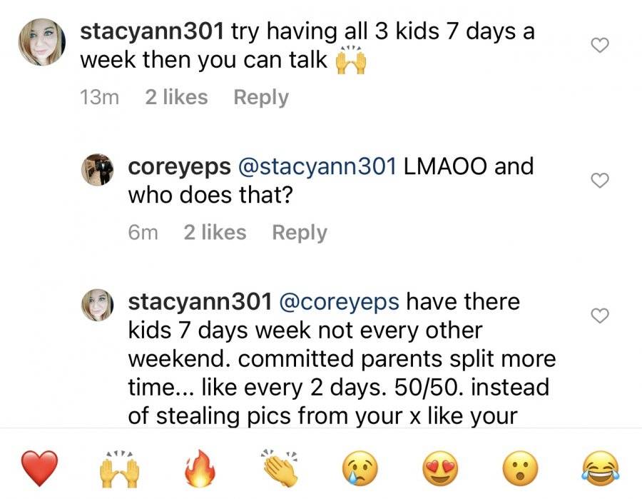Image resolution: width=642 pixels, height=499 pixels.
Task: Select the heart-eyes emoji reaction
Action: [440, 468]
